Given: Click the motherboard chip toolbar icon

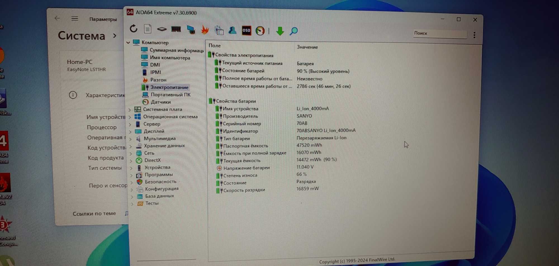Looking at the screenshot, I should (162, 29).
